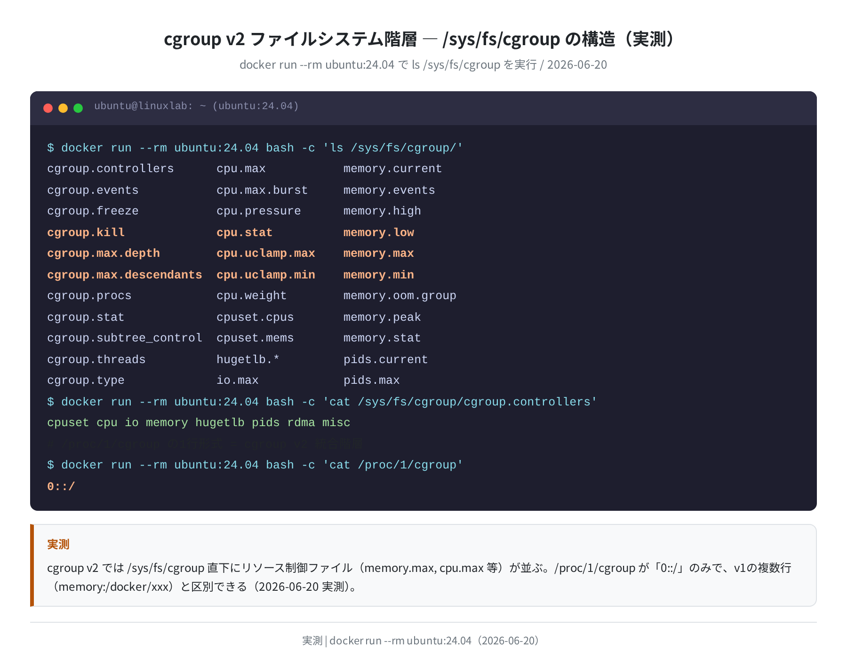This screenshot has width=847, height=666.
Task: Select highlighted 'cgroup.kill' entry
Action: coord(86,232)
